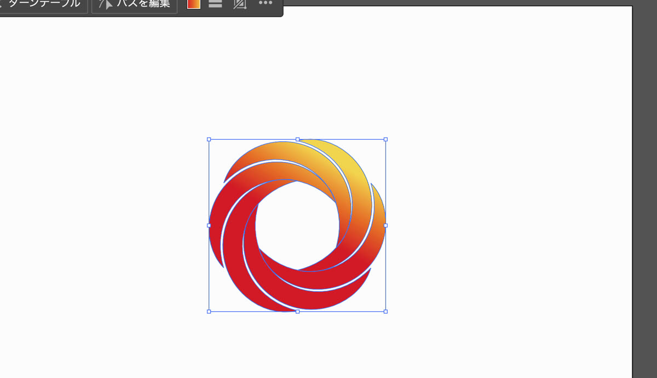Open the stroke lines icon in the bar
The height and width of the screenshot is (378, 657).
click(216, 3)
